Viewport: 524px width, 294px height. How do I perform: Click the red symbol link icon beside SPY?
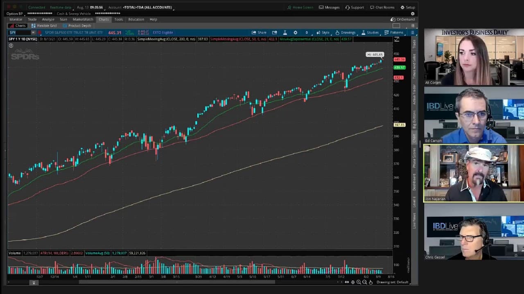(39, 33)
